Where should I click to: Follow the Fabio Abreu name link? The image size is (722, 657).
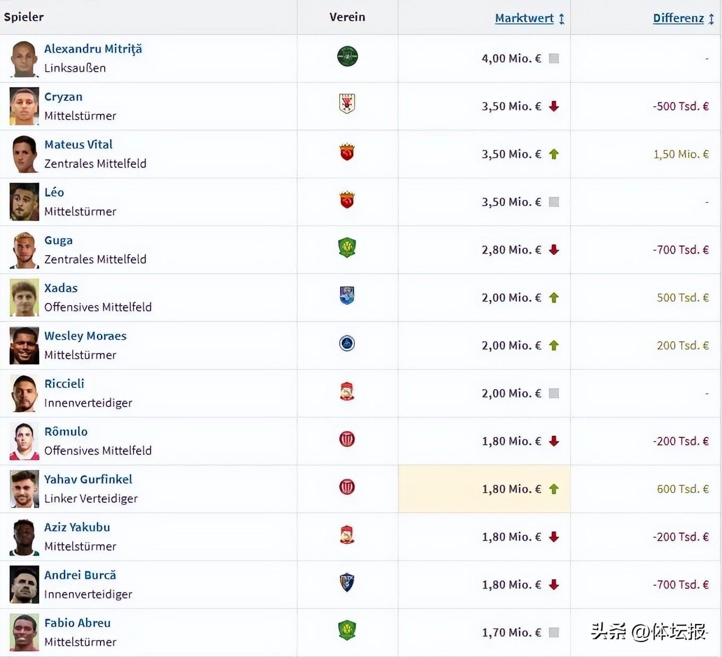coord(78,623)
